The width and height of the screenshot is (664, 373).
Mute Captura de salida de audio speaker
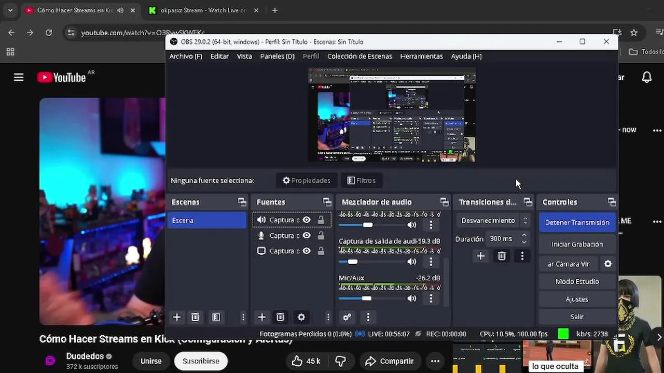[412, 262]
